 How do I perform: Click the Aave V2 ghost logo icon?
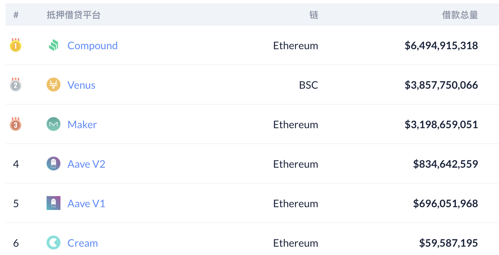(54, 164)
